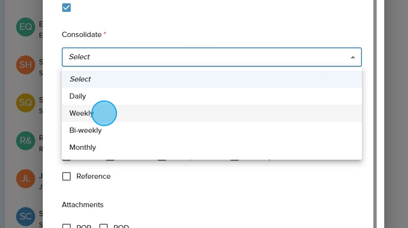Click the EQ avatar icon

point(25,27)
